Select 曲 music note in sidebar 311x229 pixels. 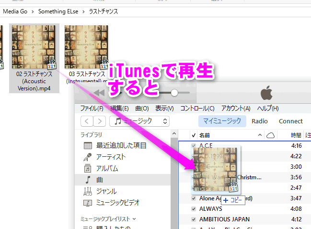point(88,180)
